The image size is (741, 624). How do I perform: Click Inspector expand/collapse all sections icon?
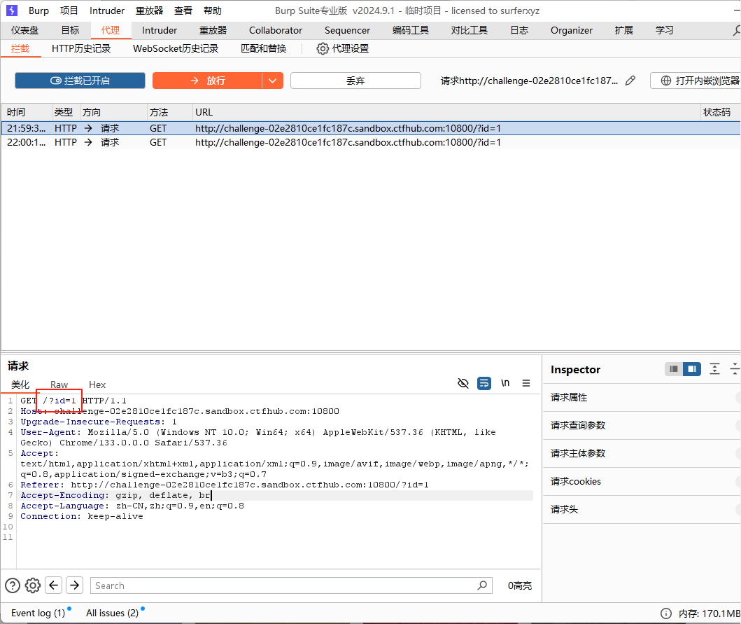(x=714, y=369)
